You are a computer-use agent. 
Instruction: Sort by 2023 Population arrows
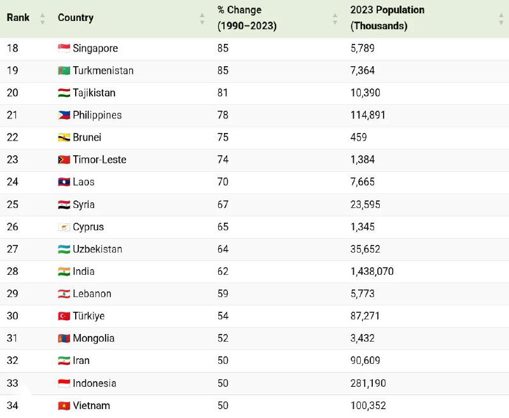pos(501,18)
